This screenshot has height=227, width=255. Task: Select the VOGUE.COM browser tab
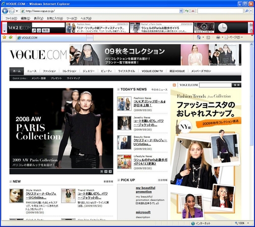(51, 38)
